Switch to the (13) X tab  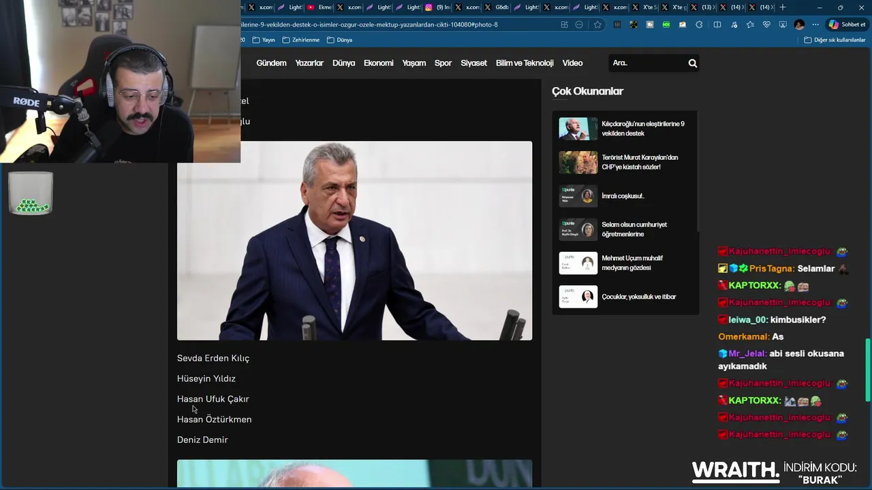tap(702, 7)
